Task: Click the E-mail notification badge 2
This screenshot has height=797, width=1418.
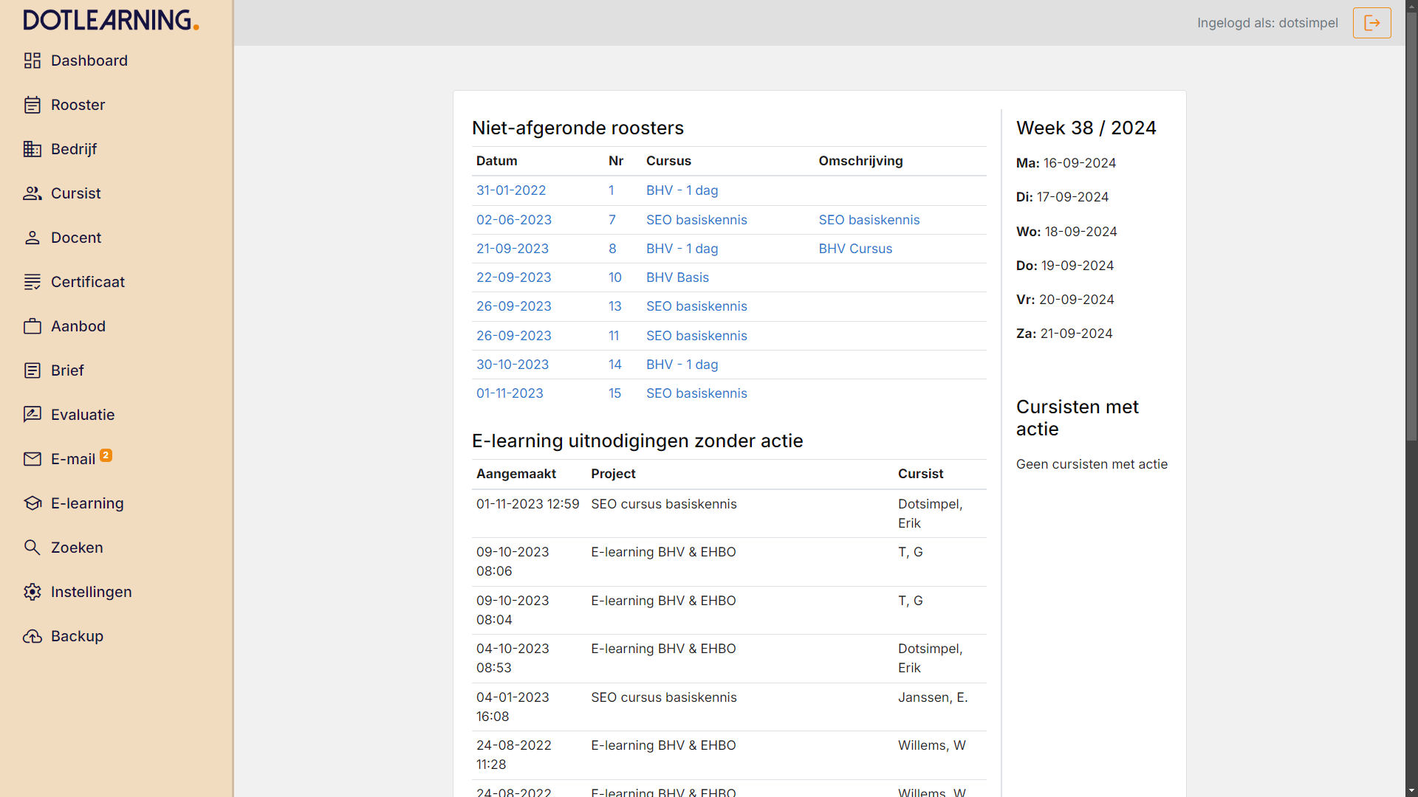Action: point(106,455)
